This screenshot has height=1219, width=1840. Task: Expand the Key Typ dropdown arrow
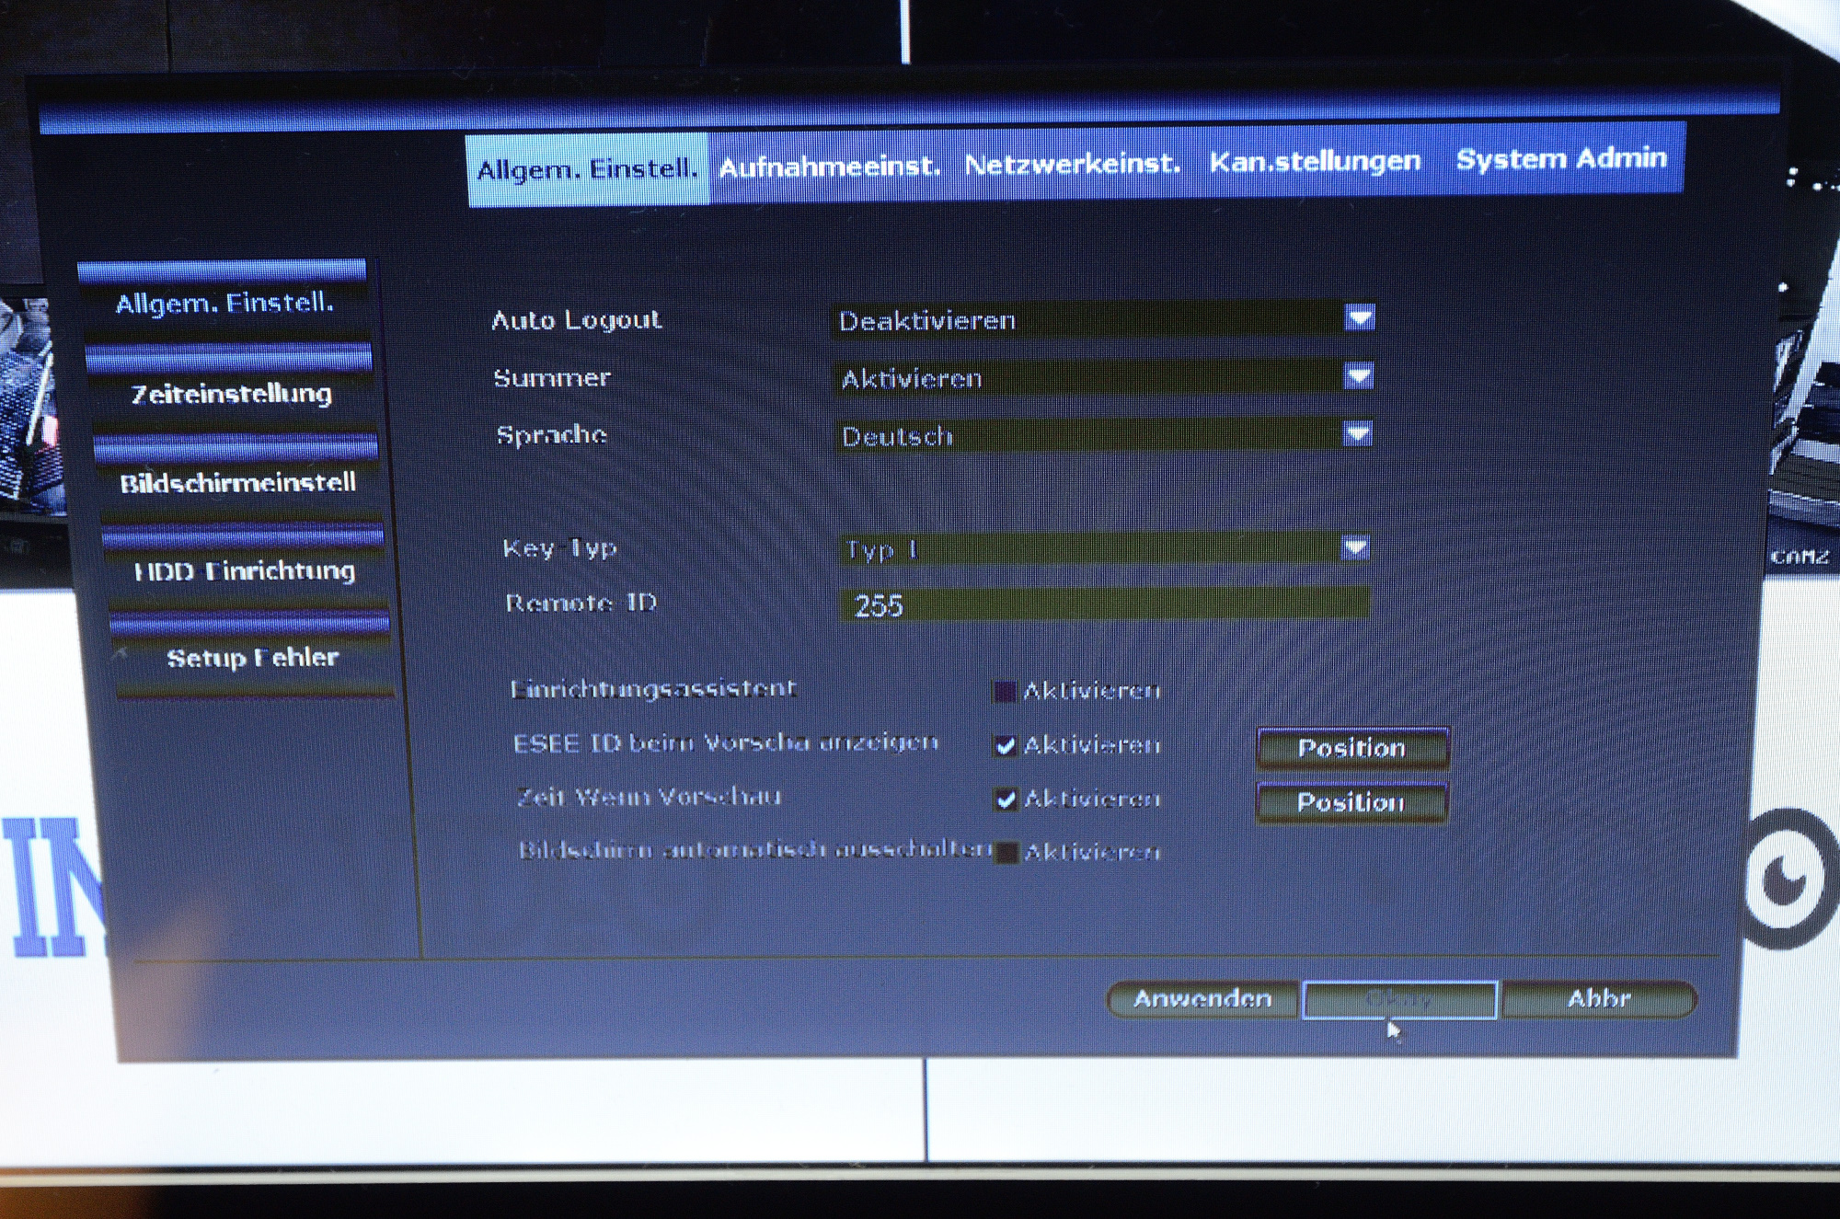(x=1354, y=547)
